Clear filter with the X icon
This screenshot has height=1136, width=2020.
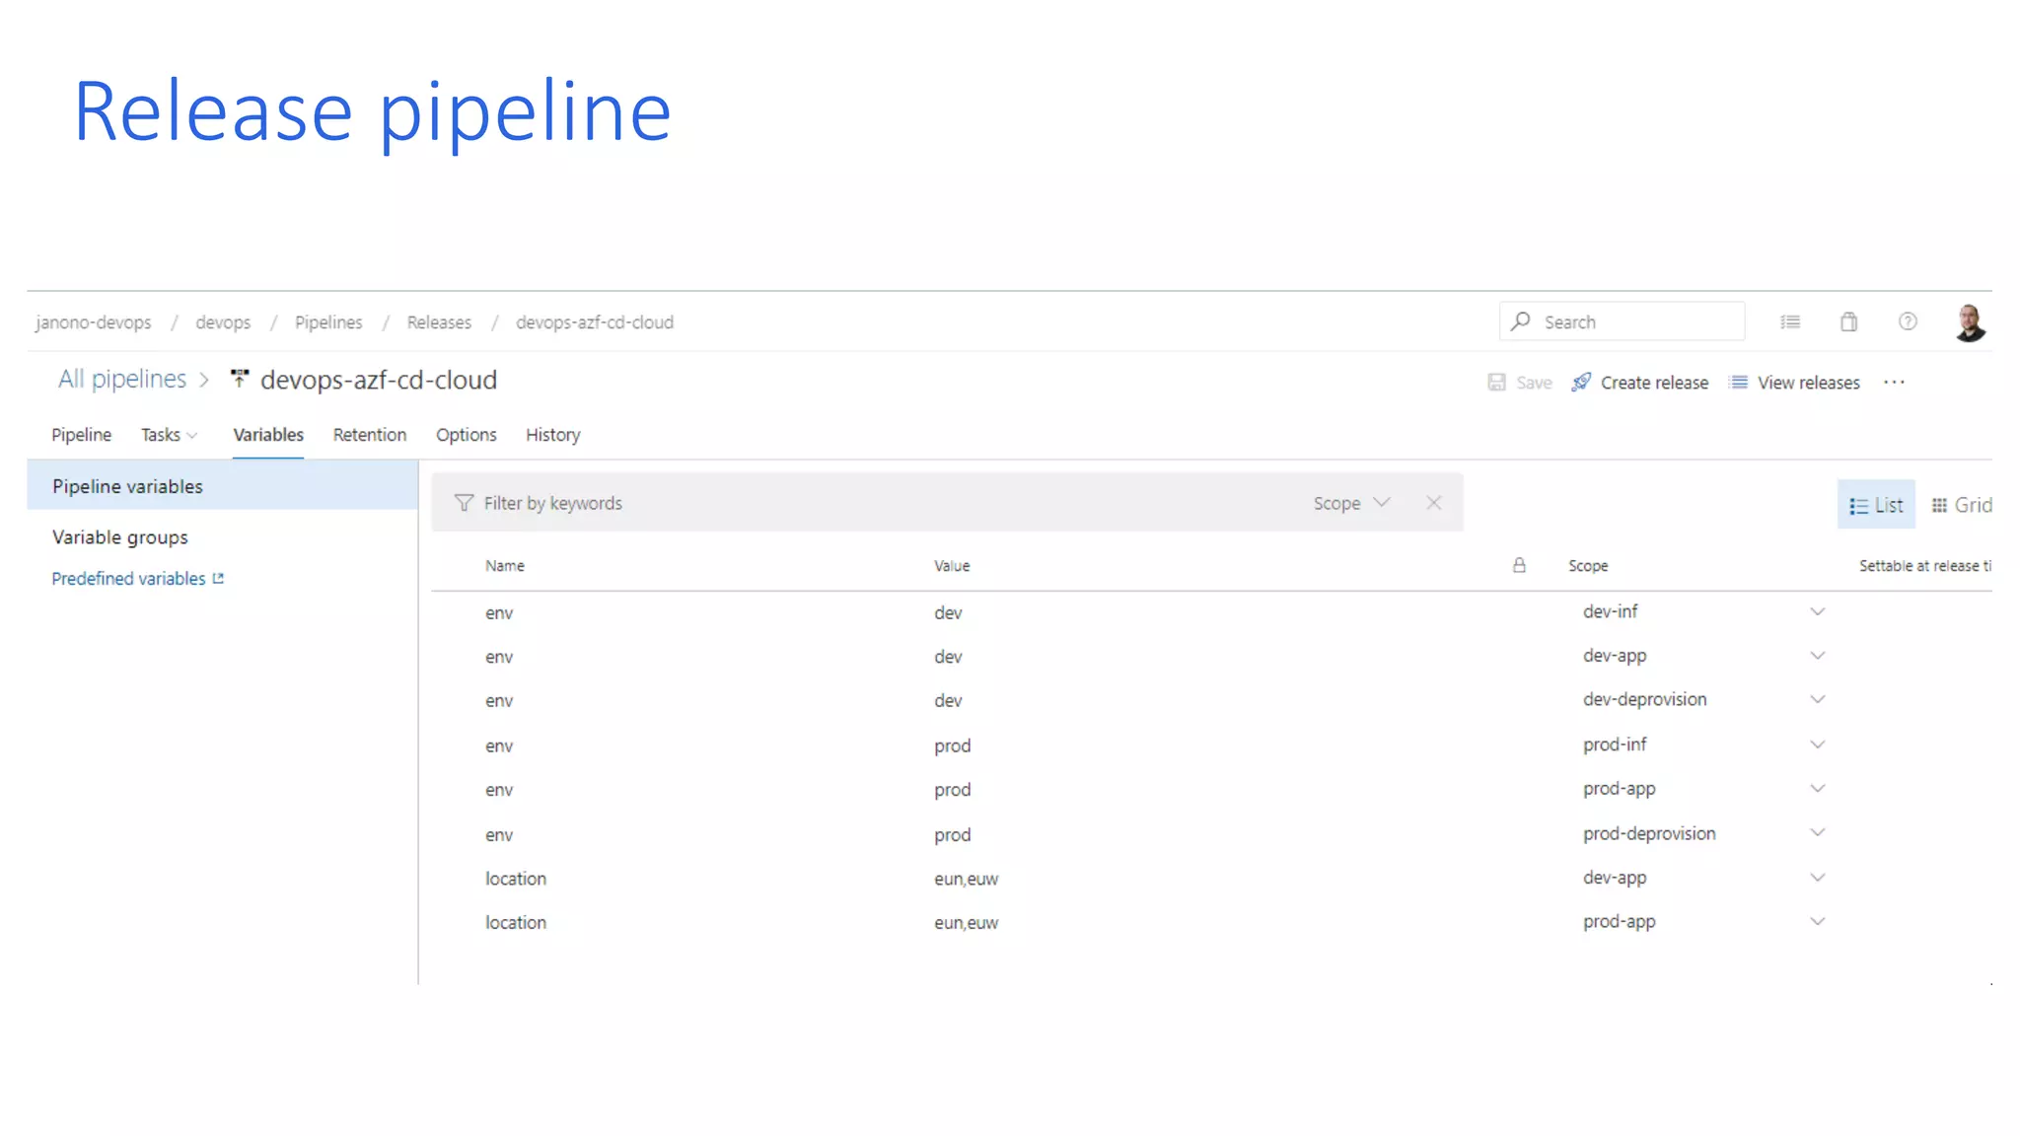pos(1433,503)
